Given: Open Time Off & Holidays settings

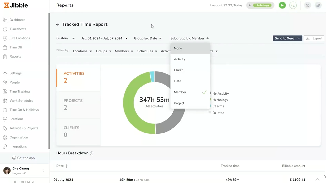Looking at the screenshot, I should pos(24,110).
